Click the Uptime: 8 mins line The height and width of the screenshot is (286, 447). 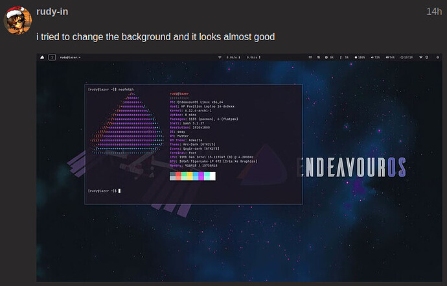(x=183, y=115)
